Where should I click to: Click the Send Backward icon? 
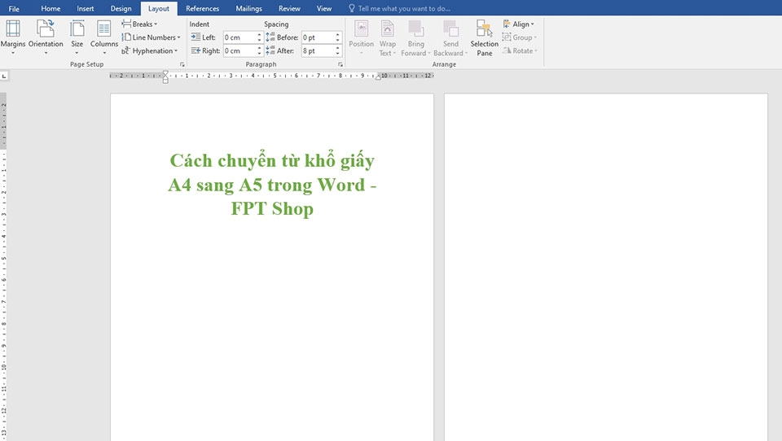450,28
